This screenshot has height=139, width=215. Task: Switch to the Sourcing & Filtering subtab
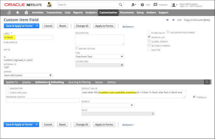tap(79, 82)
